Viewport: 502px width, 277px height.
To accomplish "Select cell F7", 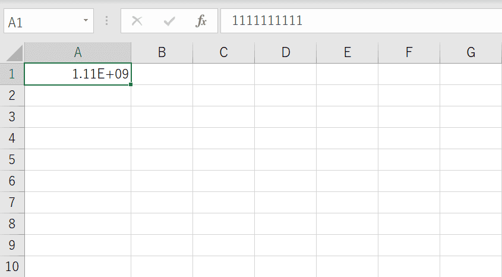I will [x=409, y=202].
